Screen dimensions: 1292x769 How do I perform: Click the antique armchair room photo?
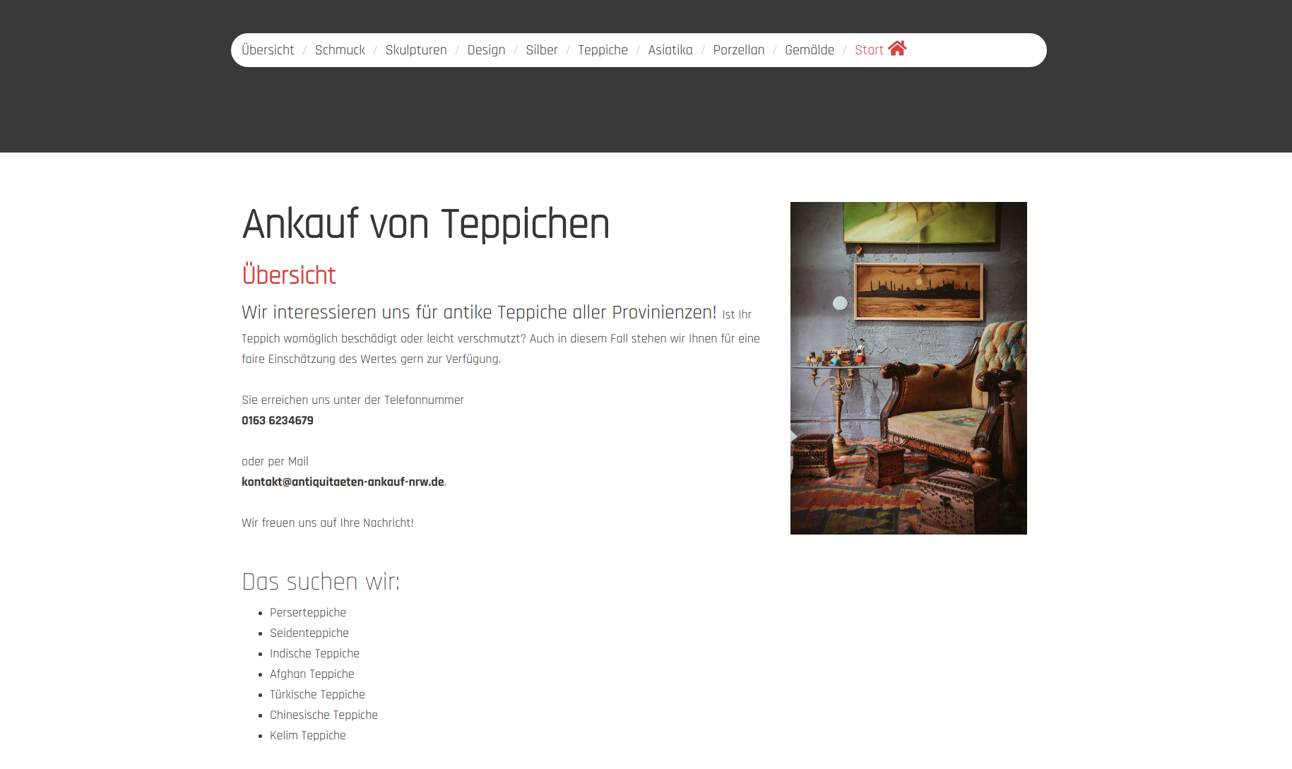908,368
